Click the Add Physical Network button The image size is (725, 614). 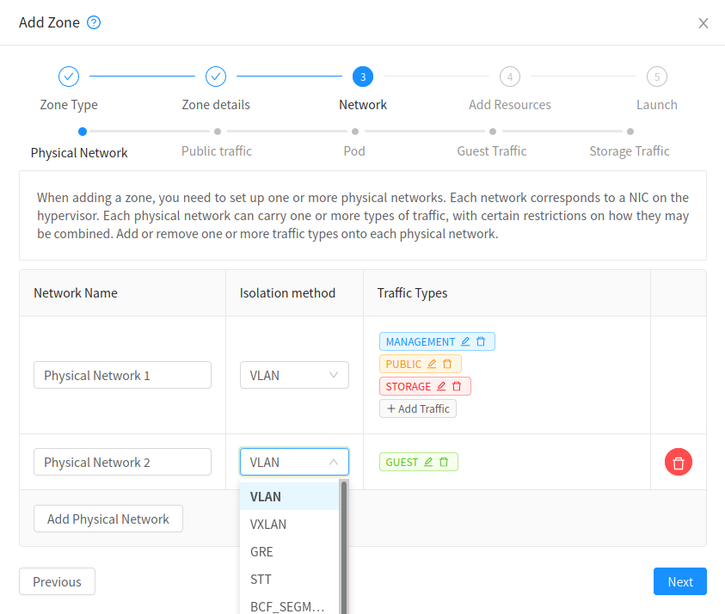coord(108,519)
